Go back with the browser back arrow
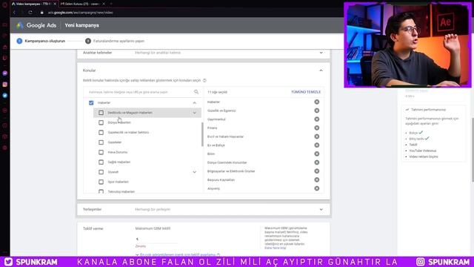474x267 pixels. point(14,13)
